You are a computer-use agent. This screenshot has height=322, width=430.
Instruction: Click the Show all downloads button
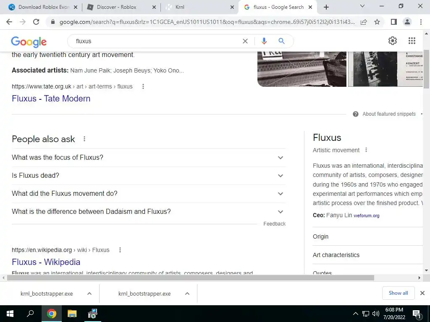pos(398,293)
